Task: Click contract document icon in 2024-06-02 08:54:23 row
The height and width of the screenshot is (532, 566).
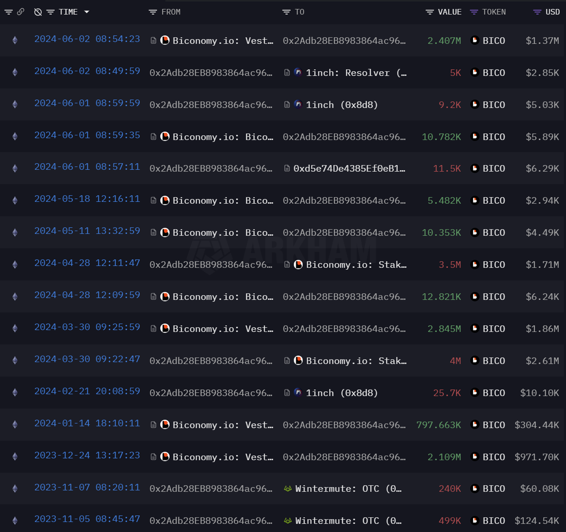Action: point(153,41)
